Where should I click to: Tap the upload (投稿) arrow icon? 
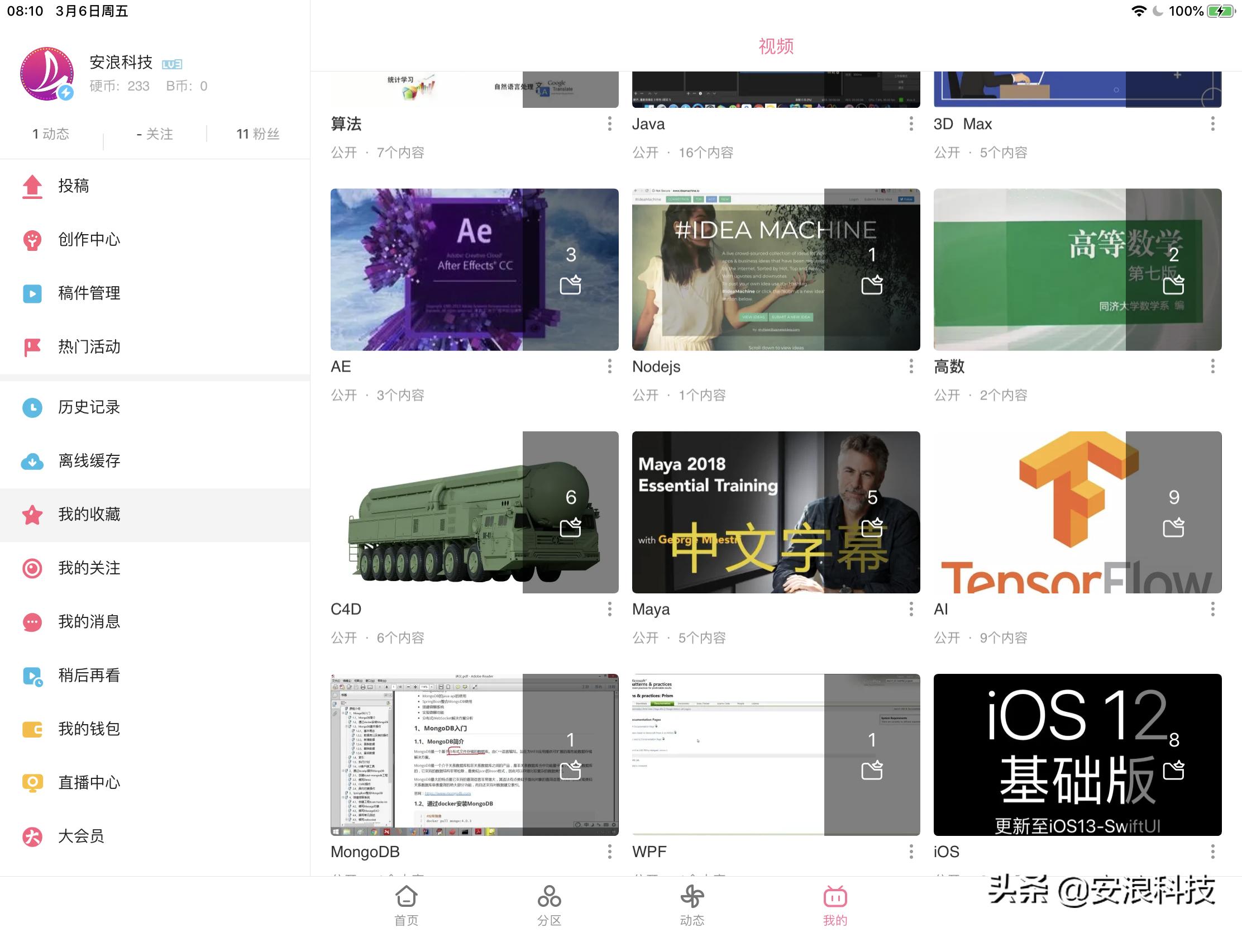pyautogui.click(x=32, y=187)
